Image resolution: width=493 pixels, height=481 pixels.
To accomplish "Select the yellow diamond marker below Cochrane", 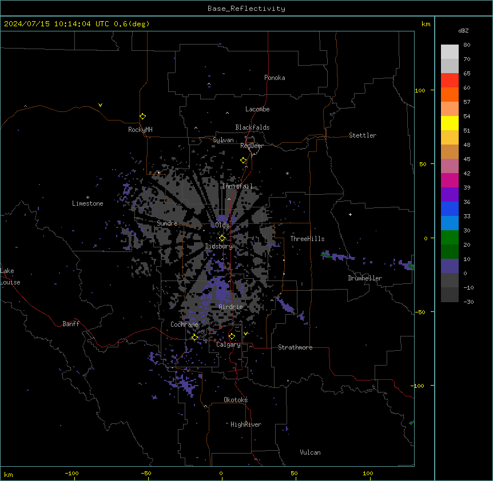I will (194, 338).
